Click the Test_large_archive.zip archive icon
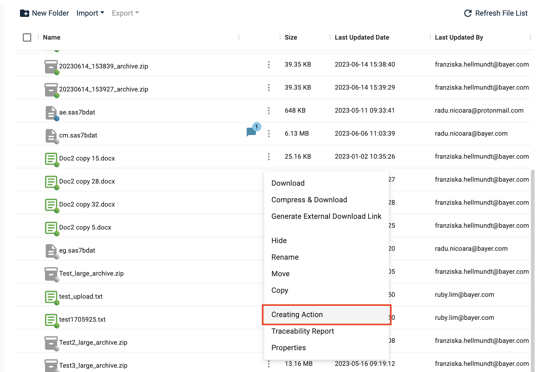This screenshot has height=372, width=545. pyautogui.click(x=51, y=274)
